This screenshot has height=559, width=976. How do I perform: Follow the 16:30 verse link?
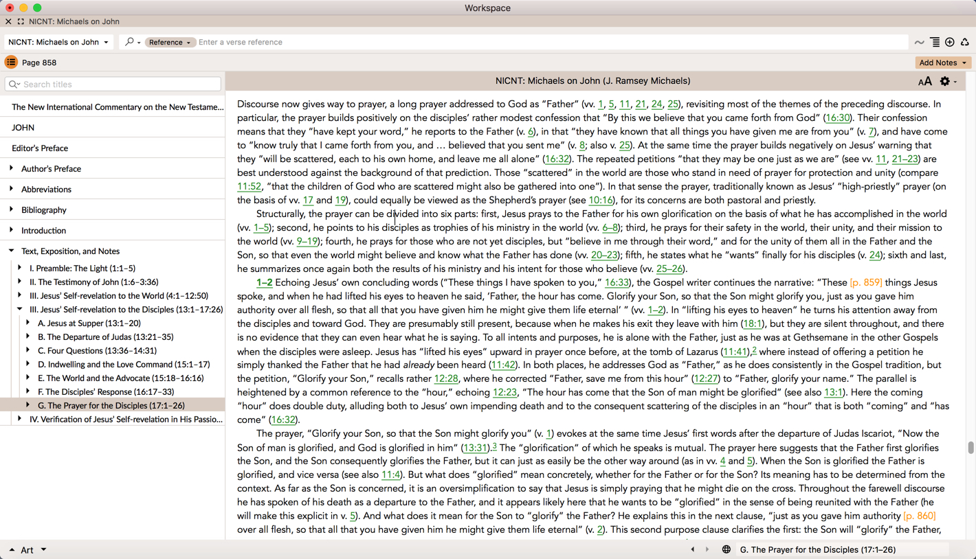(x=838, y=117)
